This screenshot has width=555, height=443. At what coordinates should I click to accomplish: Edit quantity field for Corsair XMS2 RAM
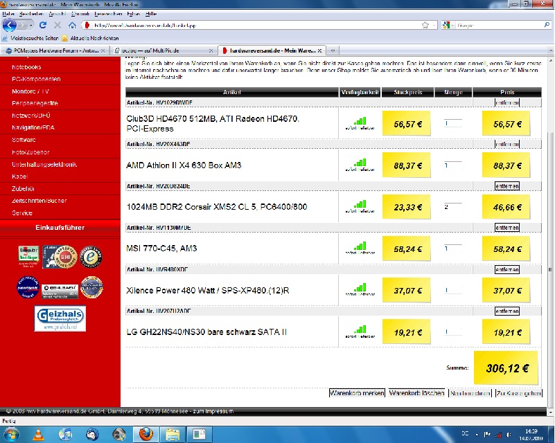click(453, 207)
